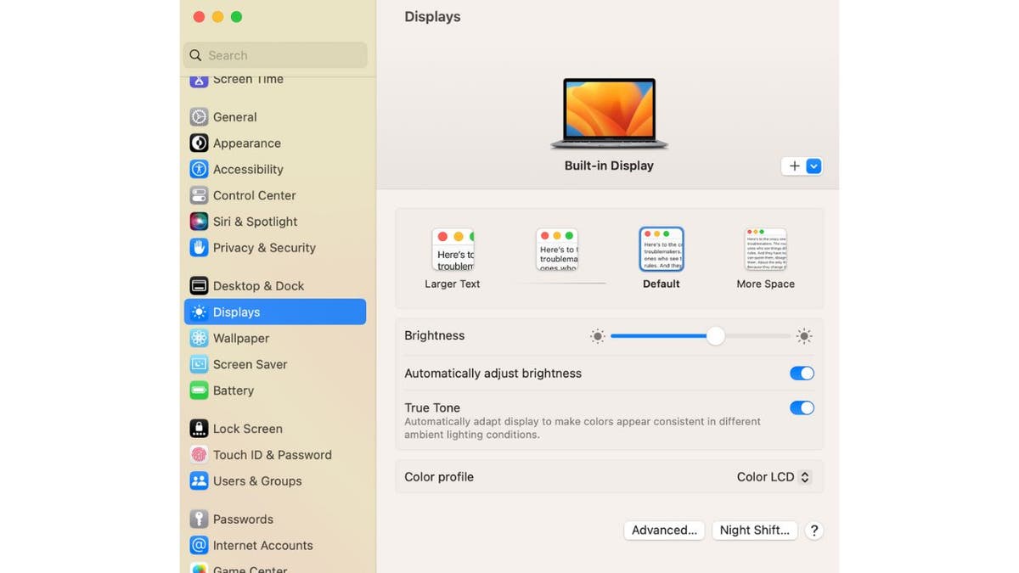The height and width of the screenshot is (573, 1019).
Task: Choose Larger Text resolution thumbnail
Action: click(x=453, y=250)
